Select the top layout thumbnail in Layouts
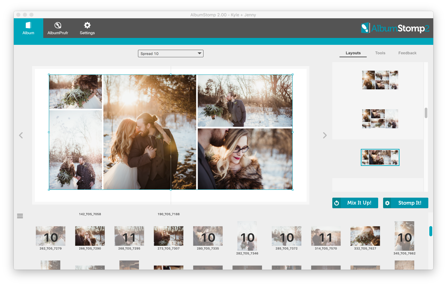447x286 pixels. [380, 80]
